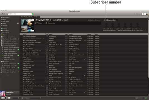Click Get icon for Best Thing I Never Had
The width and height of the screenshot is (149, 100).
pos(47,40)
